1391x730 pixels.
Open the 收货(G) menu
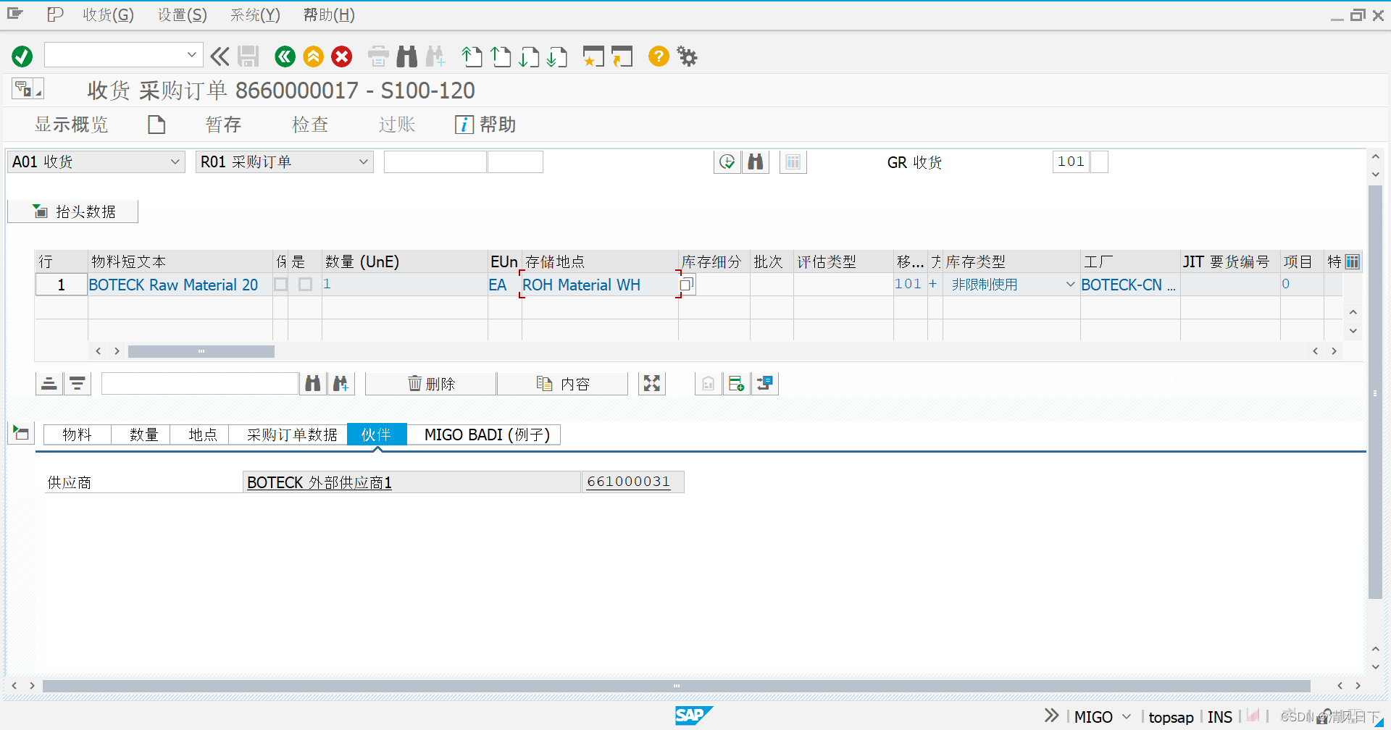[x=108, y=14]
